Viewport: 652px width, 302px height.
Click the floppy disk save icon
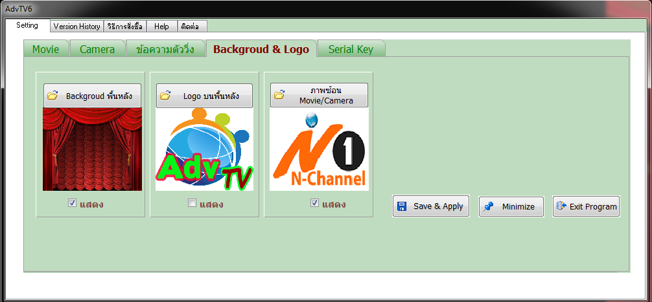tap(401, 206)
